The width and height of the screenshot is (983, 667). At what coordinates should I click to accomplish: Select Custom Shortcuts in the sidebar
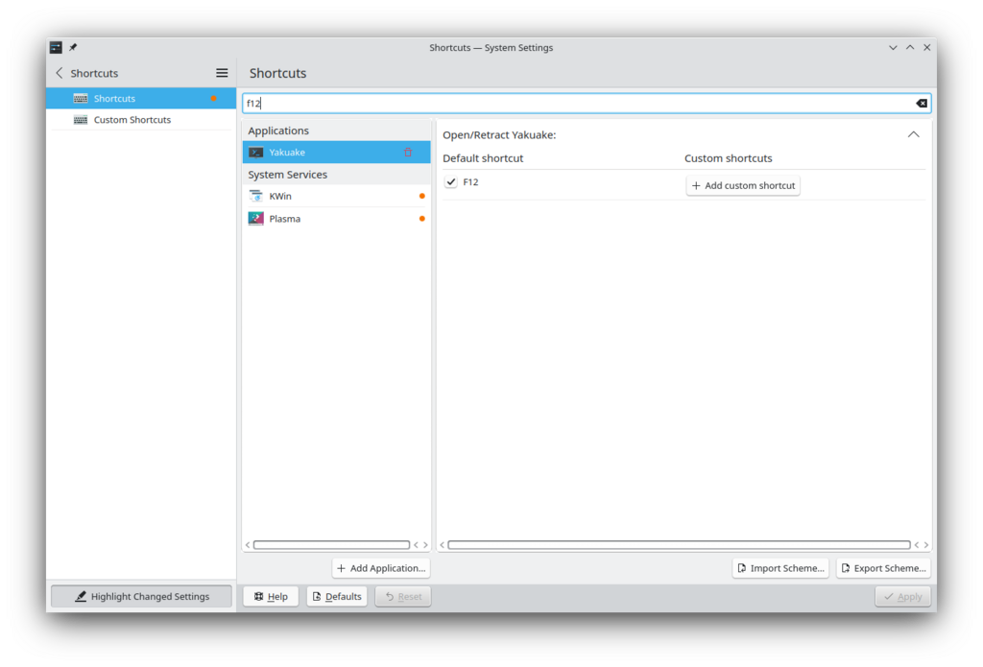point(132,120)
